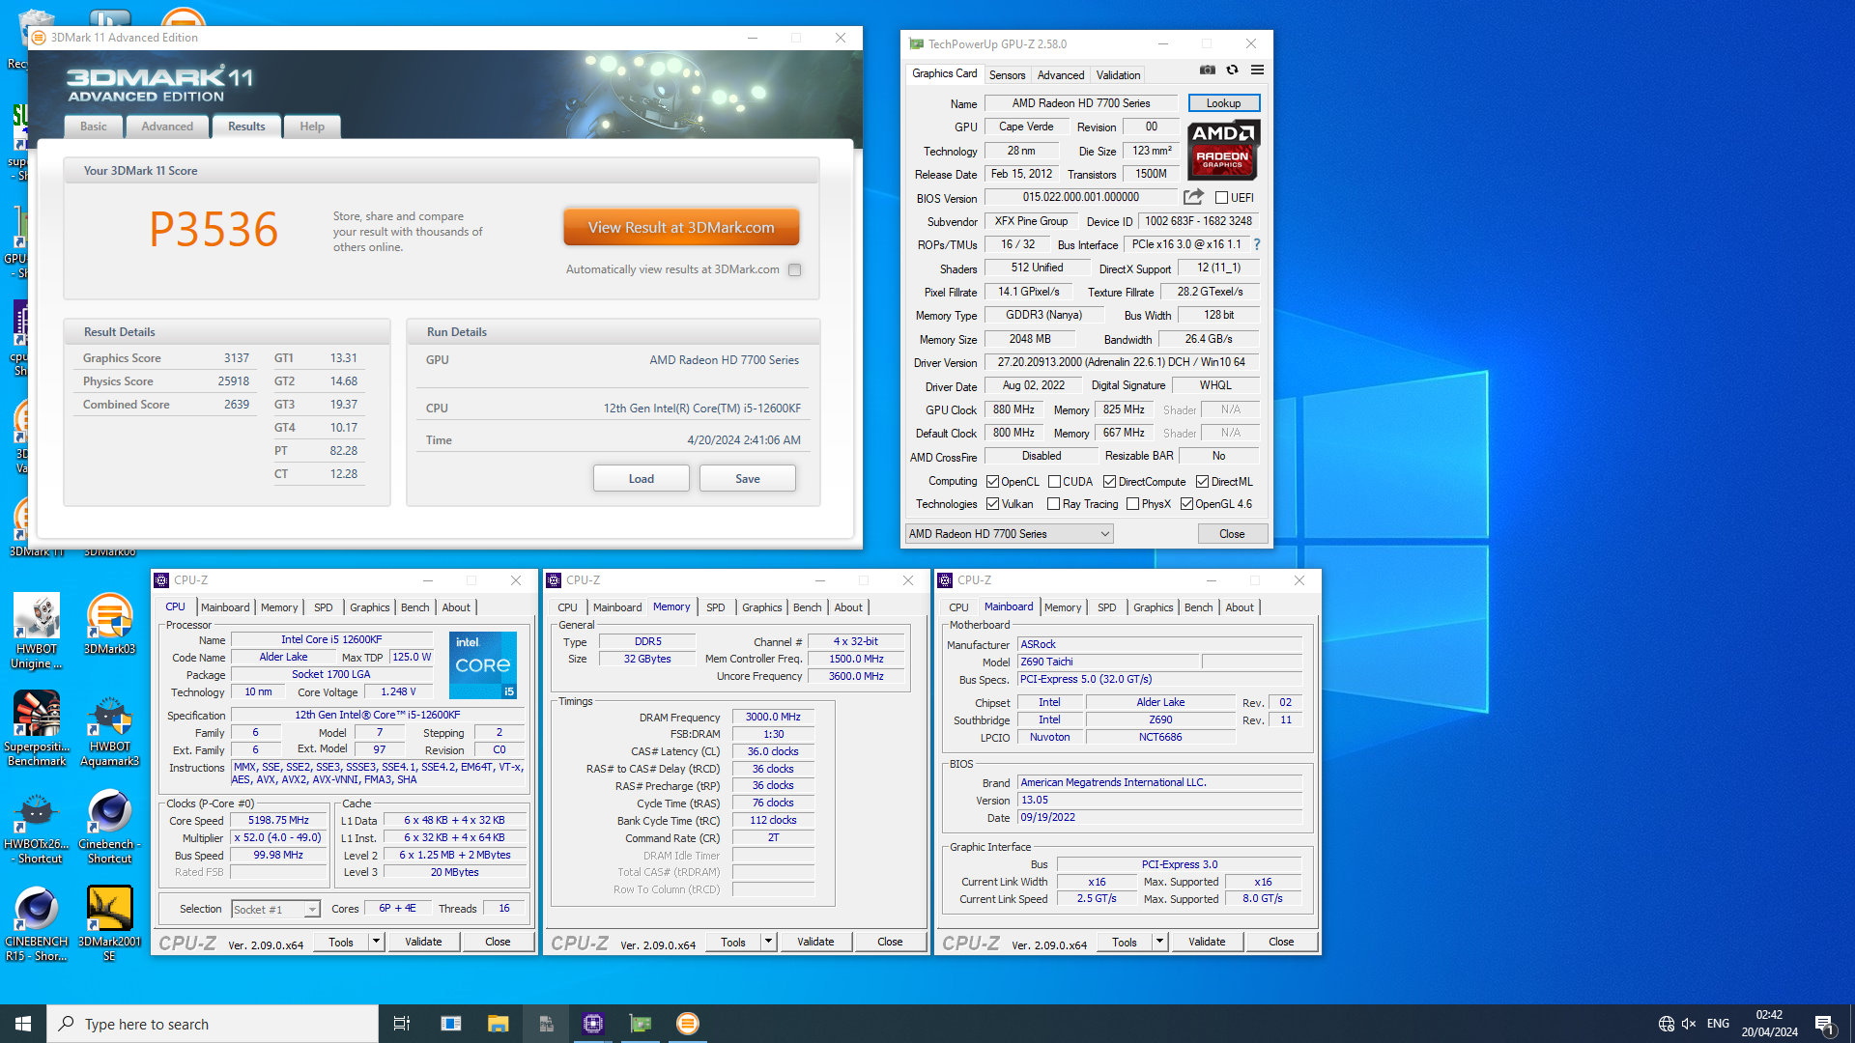Open the CINEBENCH R15 shortcut icon
This screenshot has width=1855, height=1043.
(37, 924)
